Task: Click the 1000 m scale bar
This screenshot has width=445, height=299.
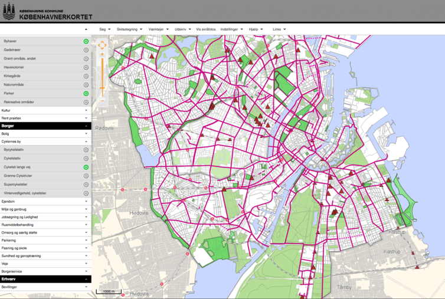Action: coord(109,291)
